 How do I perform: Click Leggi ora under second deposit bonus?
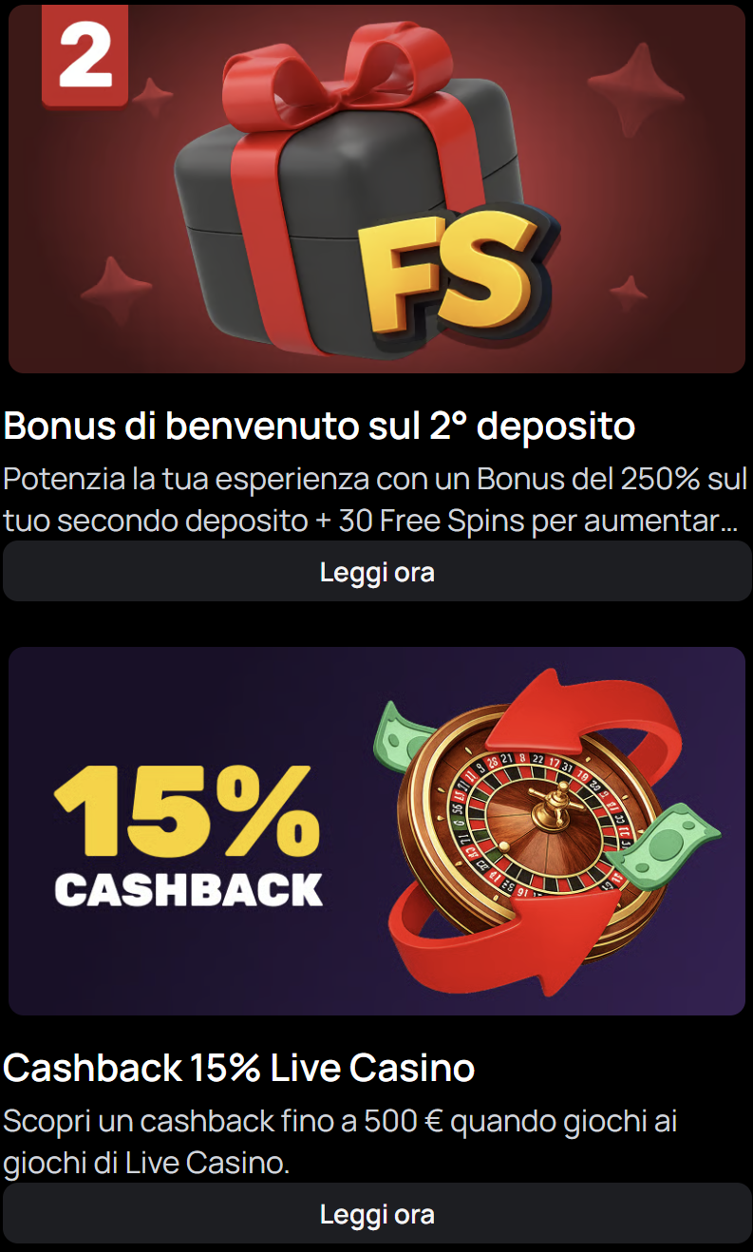(x=377, y=572)
